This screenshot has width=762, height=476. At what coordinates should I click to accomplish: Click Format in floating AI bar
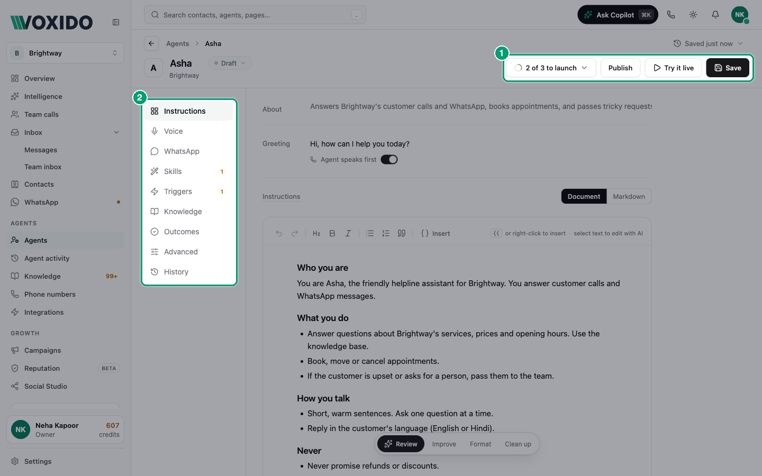(x=480, y=444)
